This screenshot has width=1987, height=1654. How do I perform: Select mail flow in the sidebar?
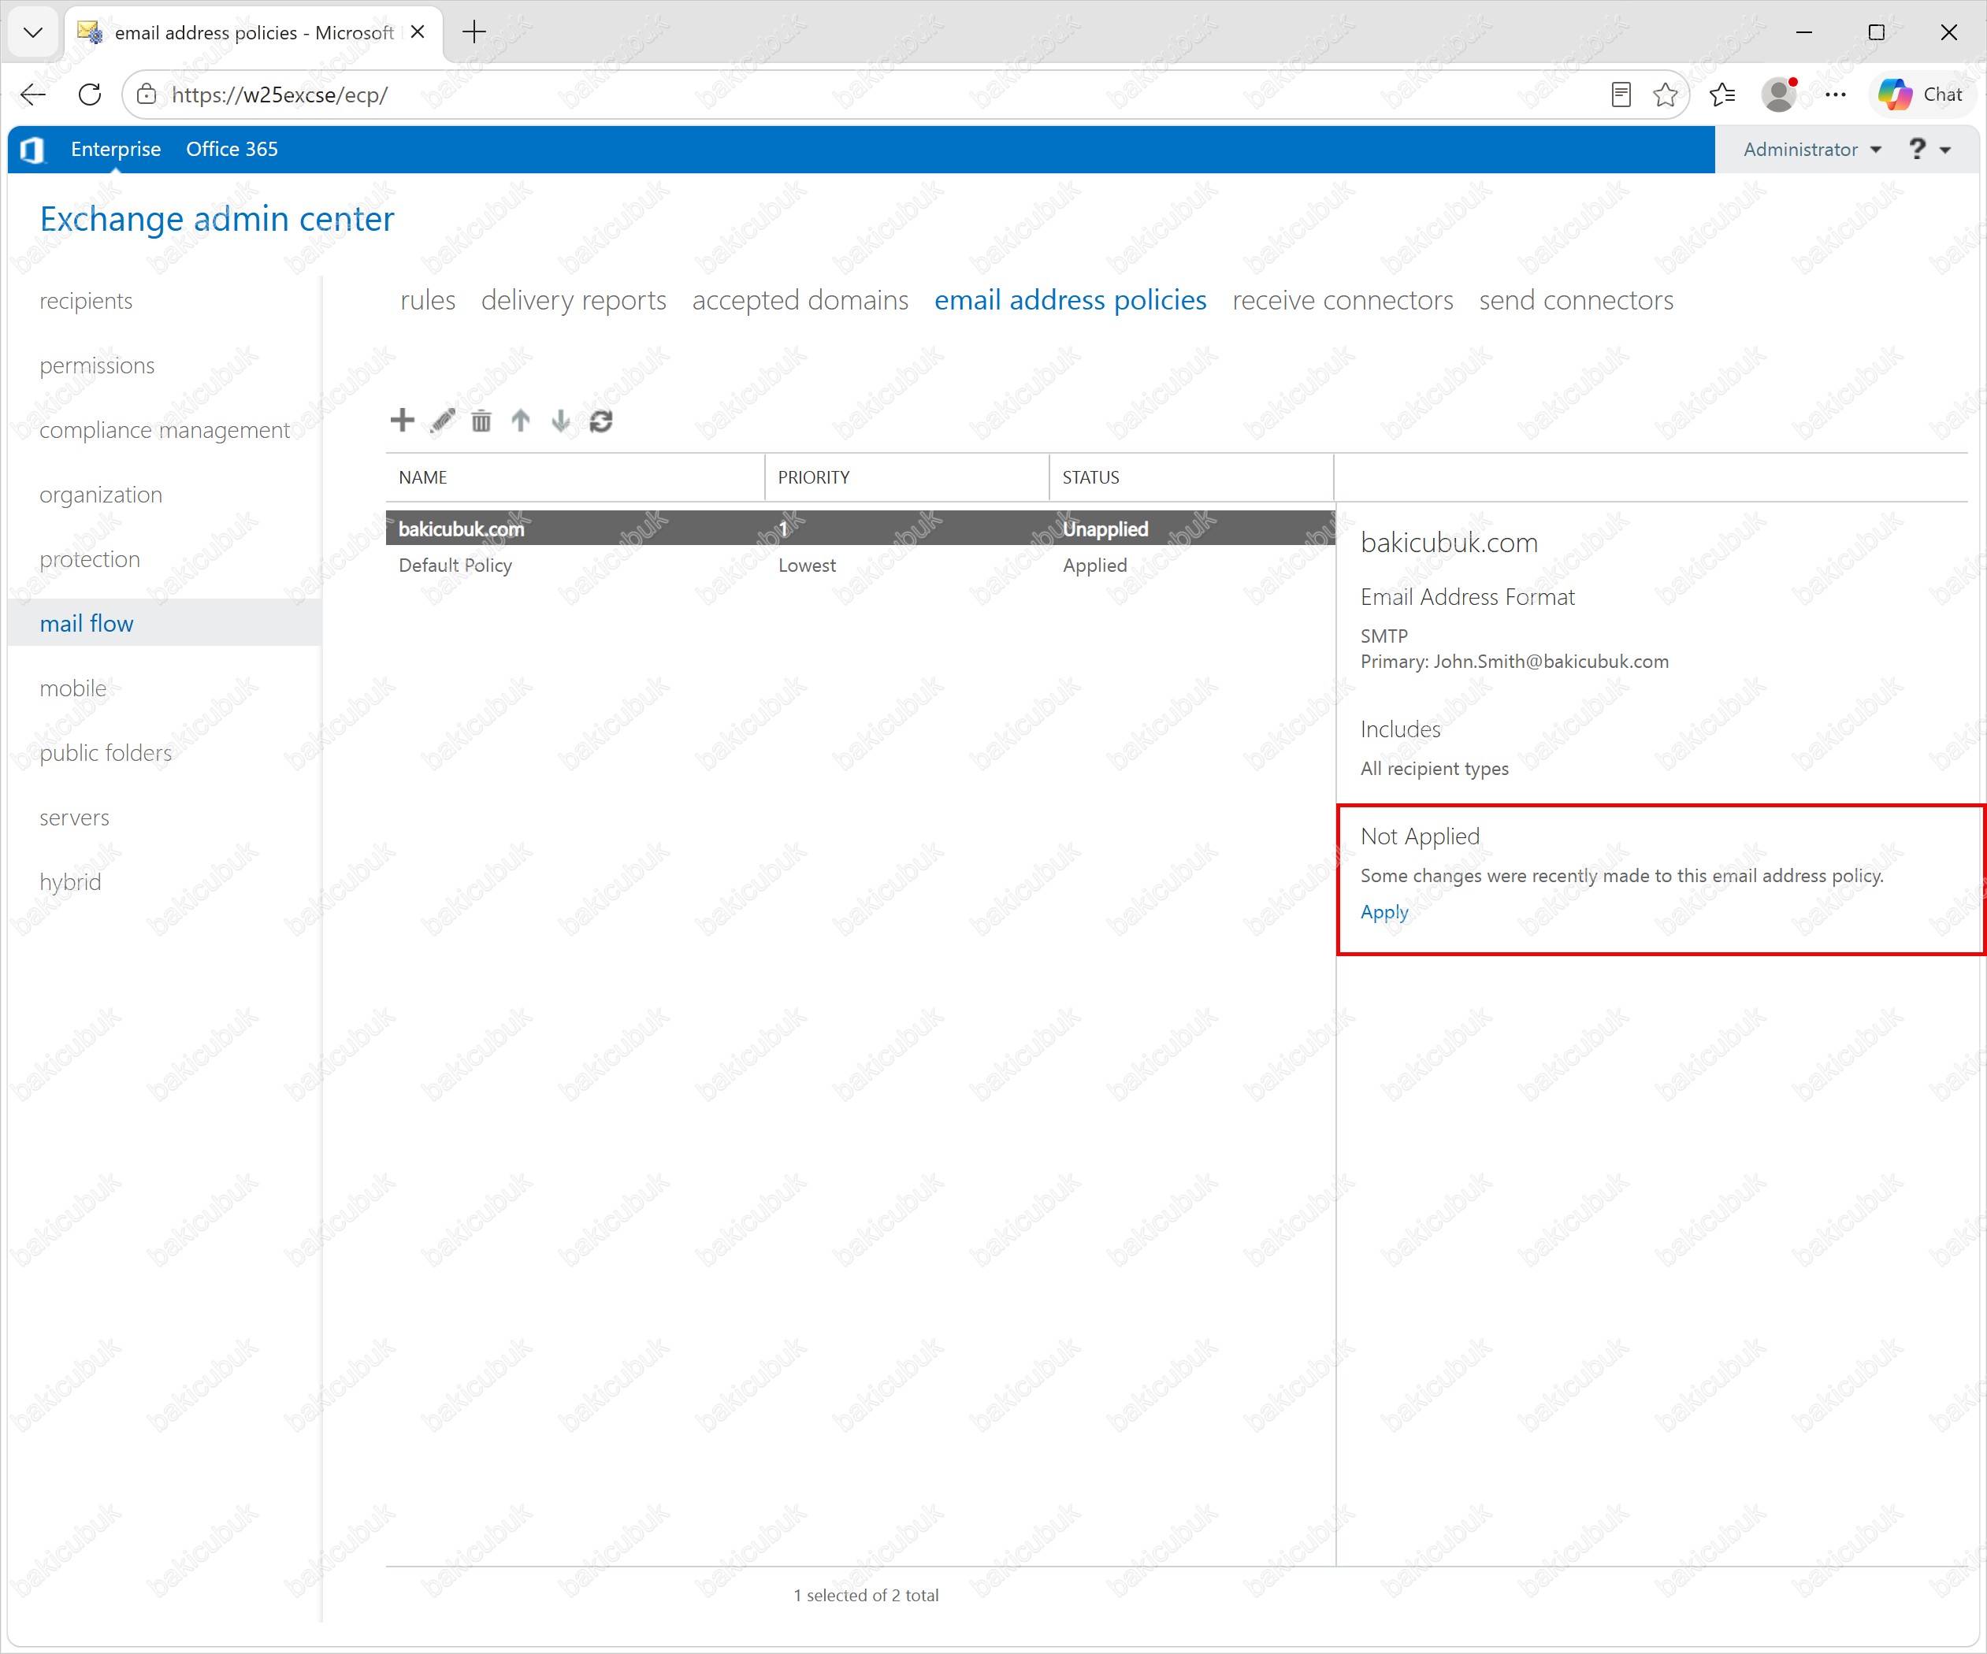coord(165,623)
